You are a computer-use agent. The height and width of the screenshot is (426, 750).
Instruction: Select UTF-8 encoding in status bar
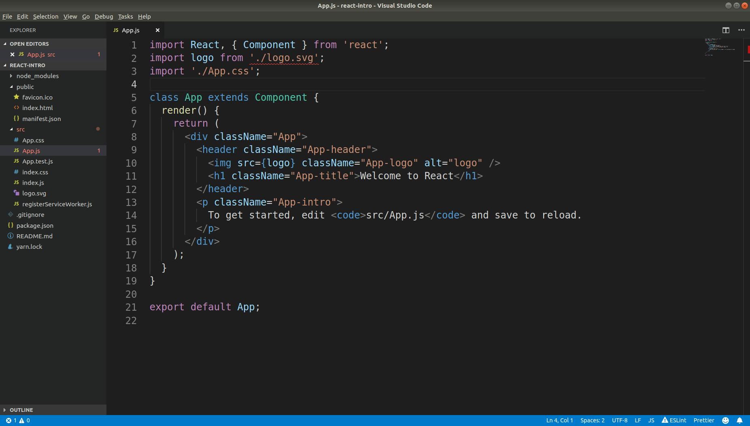coord(620,420)
